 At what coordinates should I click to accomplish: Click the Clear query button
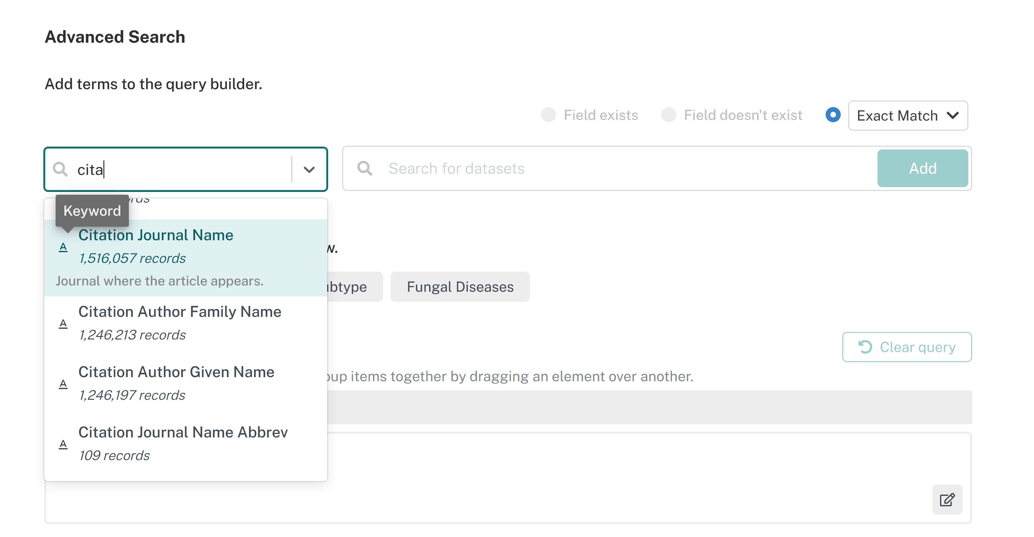[907, 347]
